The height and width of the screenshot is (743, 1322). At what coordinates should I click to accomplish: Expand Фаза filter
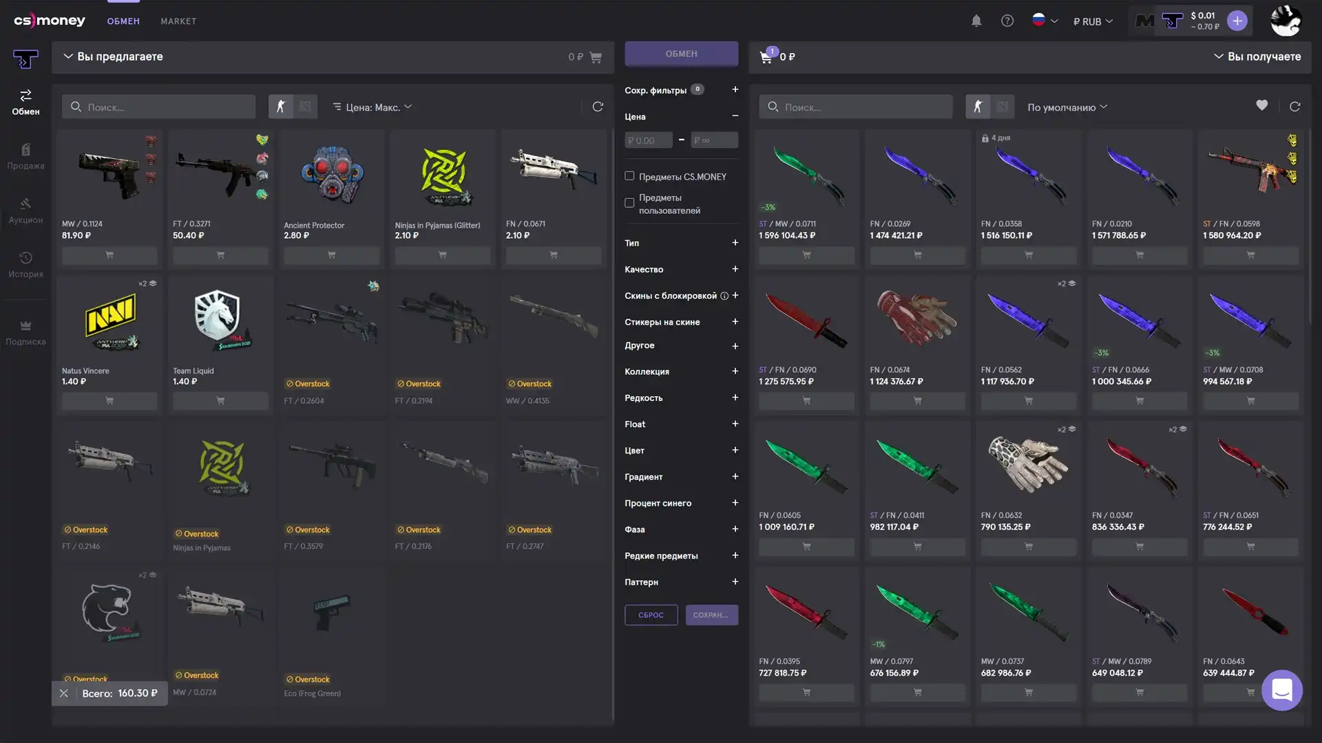(x=735, y=530)
